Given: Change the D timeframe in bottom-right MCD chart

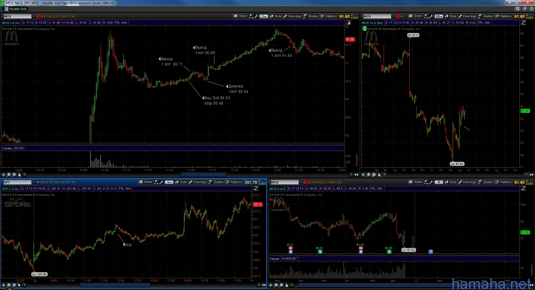Looking at the screenshot, I should (439, 182).
